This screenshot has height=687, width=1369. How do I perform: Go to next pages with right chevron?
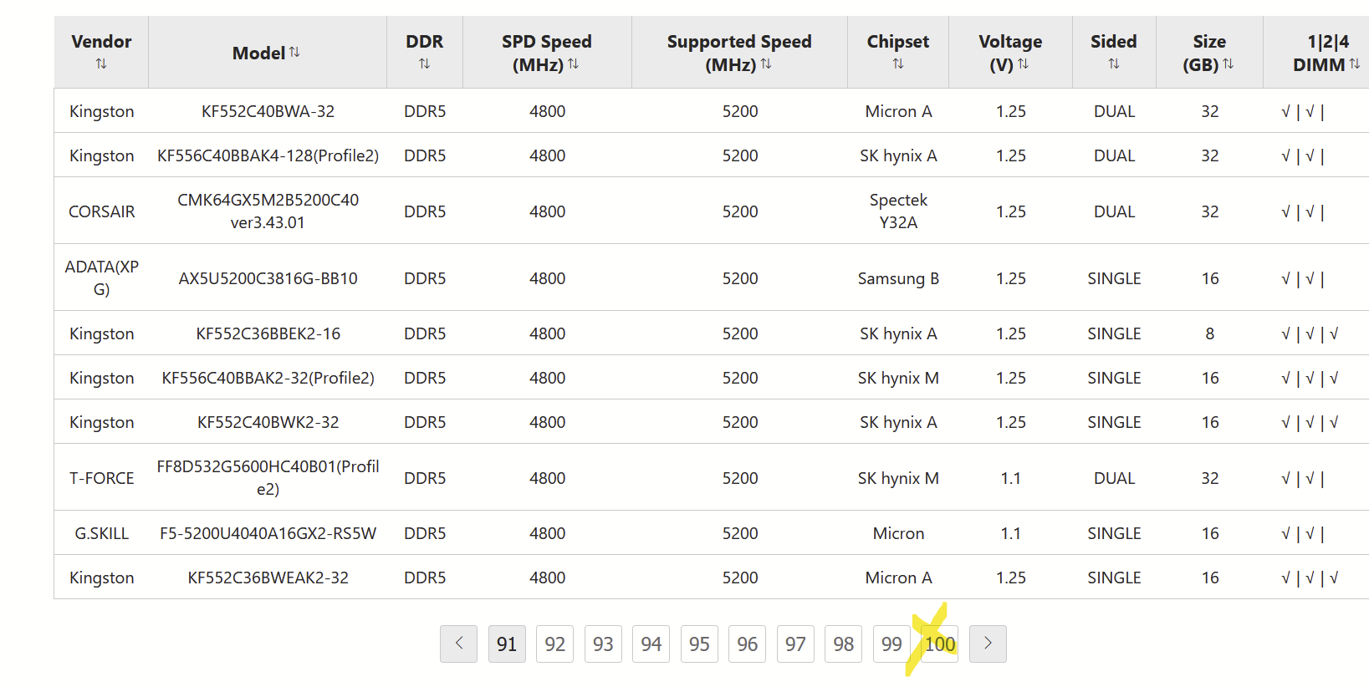pos(988,644)
